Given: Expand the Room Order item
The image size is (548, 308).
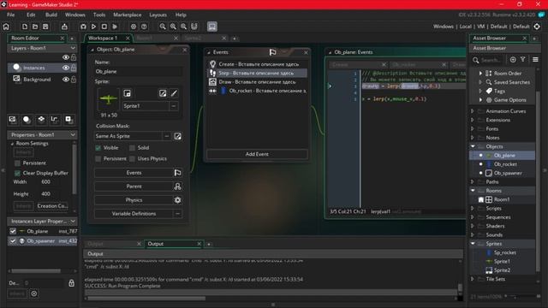Looking at the screenshot, I should 480,74.
